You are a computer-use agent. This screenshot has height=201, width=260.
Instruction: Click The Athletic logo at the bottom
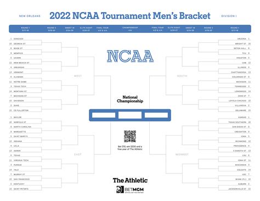[x=130, y=180]
